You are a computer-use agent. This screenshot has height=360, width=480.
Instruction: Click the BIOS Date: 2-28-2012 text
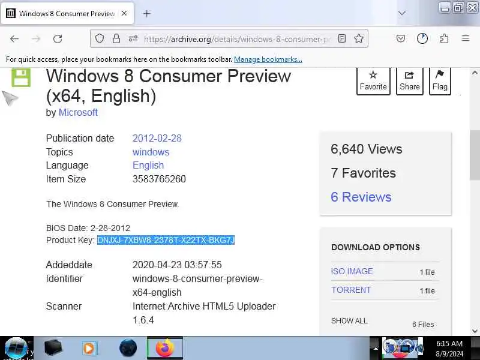click(x=88, y=228)
